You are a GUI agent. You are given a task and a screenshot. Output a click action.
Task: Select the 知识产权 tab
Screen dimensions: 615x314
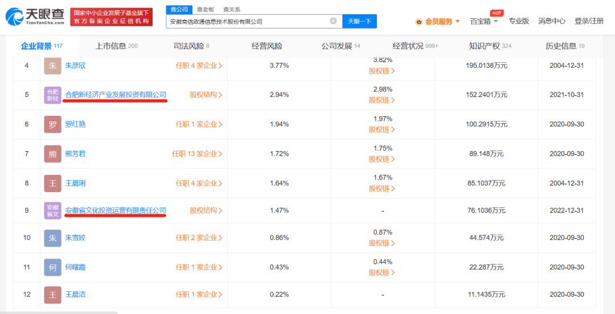490,46
